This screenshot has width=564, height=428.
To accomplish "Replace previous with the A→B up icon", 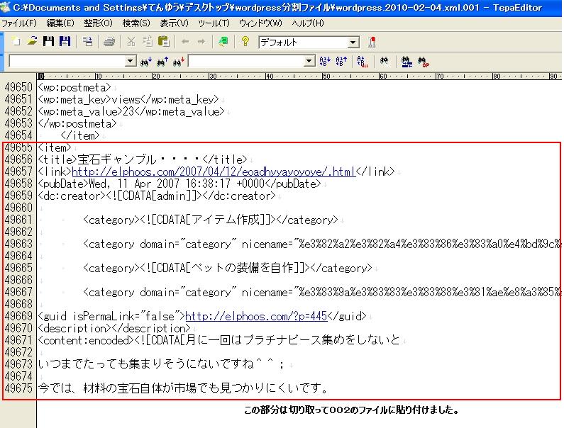I will 341,62.
